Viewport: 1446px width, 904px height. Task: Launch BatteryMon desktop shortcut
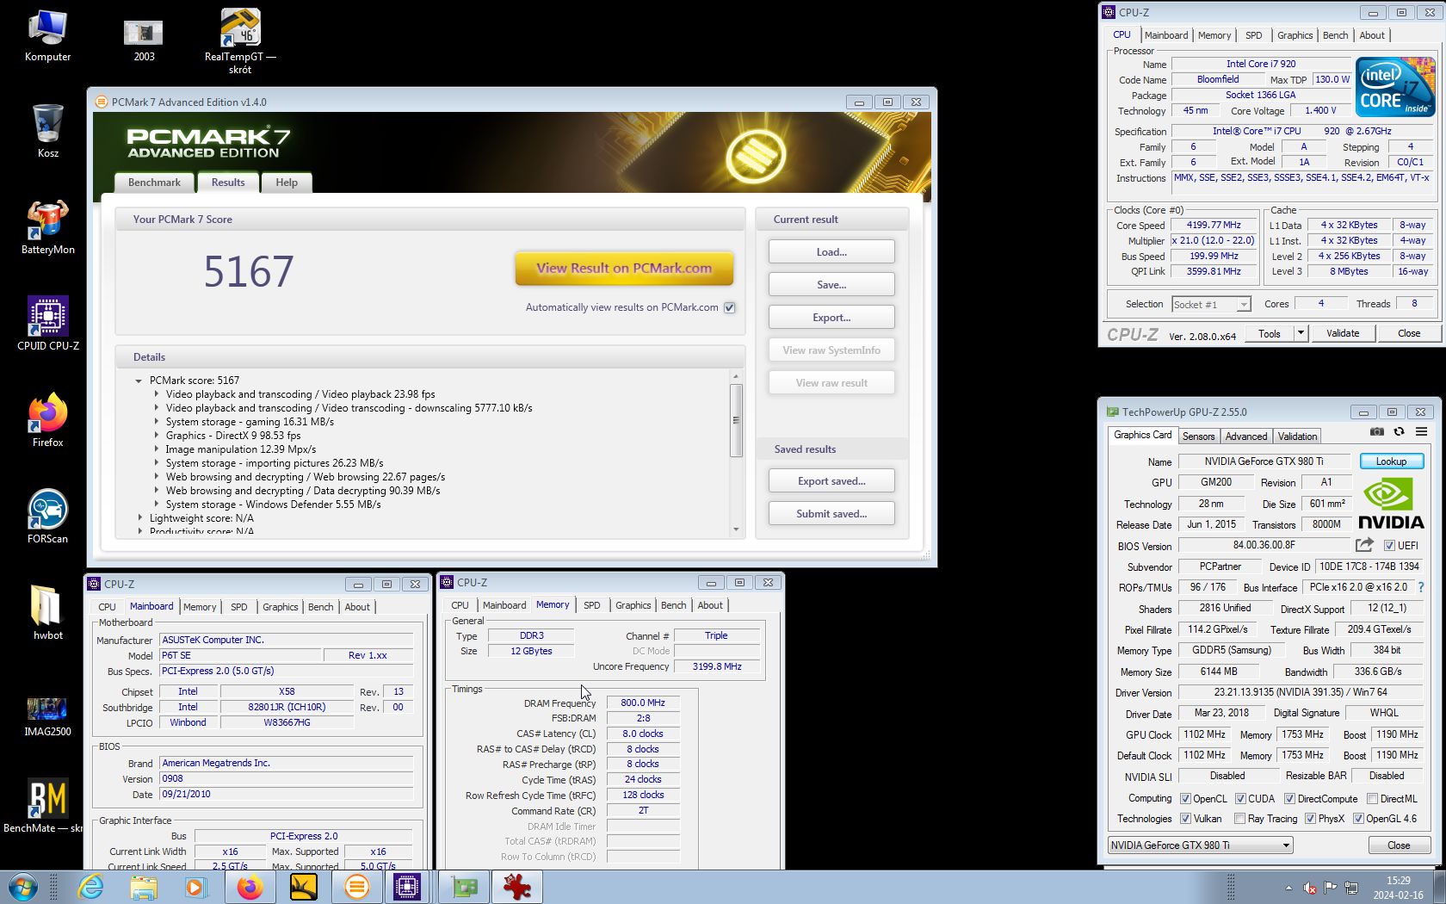(47, 228)
